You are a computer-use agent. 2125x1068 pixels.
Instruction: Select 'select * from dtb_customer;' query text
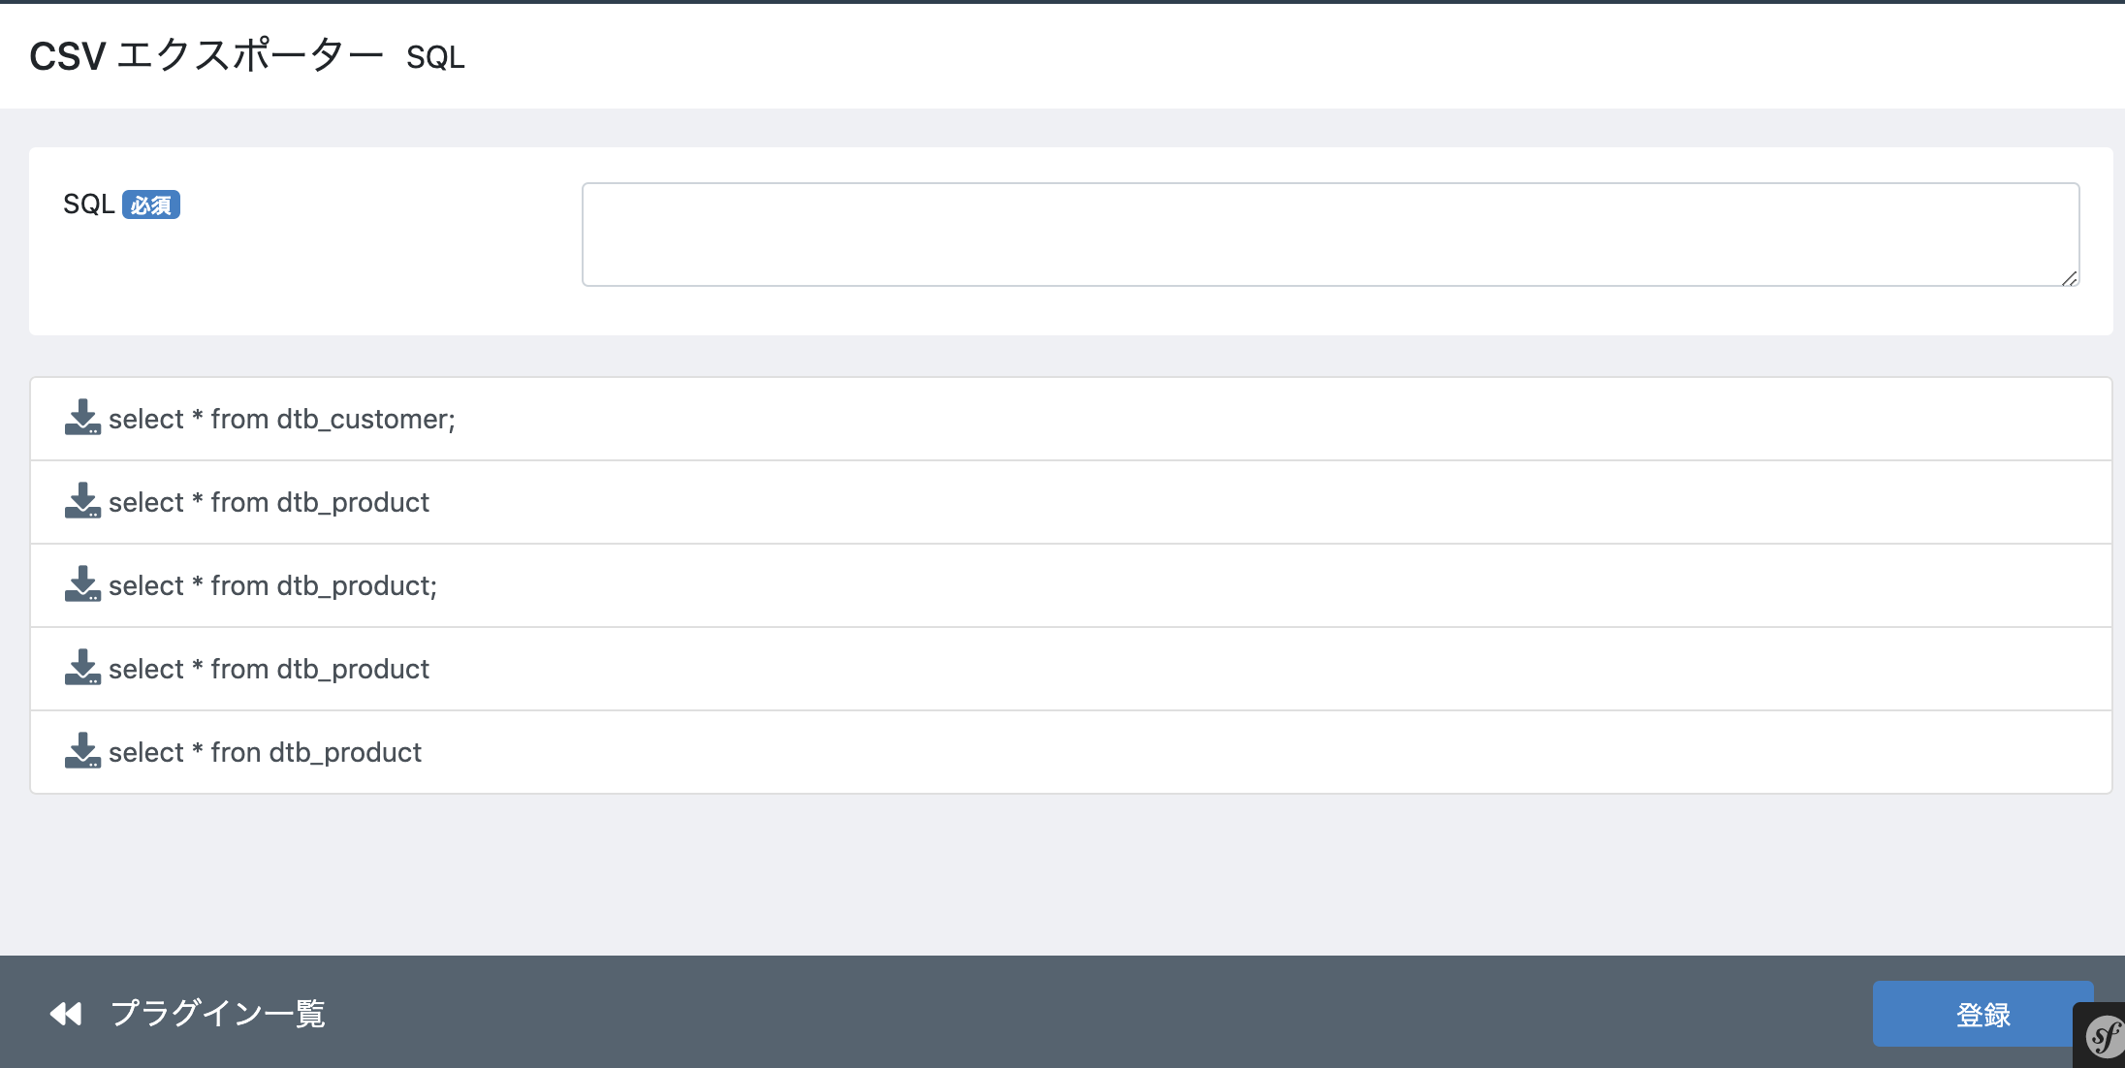point(282,419)
